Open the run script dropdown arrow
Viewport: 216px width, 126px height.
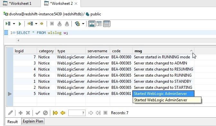[14, 24]
